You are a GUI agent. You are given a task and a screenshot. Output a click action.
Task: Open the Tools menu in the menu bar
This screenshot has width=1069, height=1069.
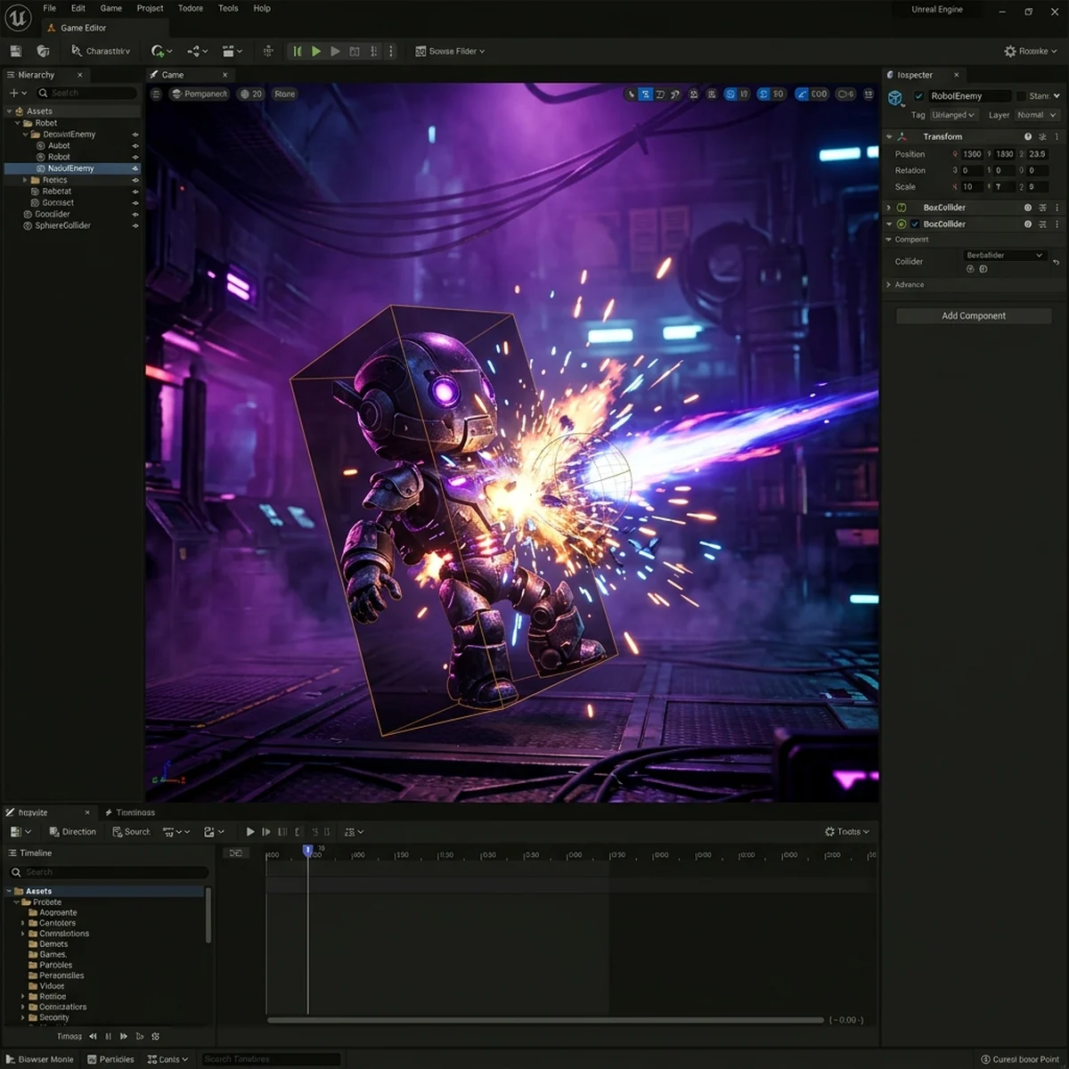(x=228, y=8)
